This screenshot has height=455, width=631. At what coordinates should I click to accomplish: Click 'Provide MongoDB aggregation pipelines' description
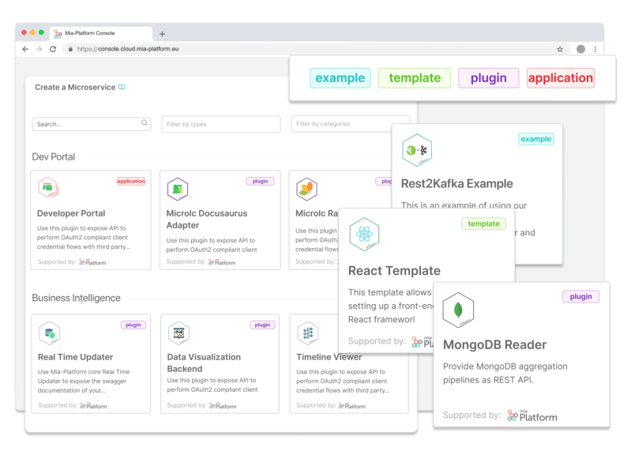click(x=505, y=373)
